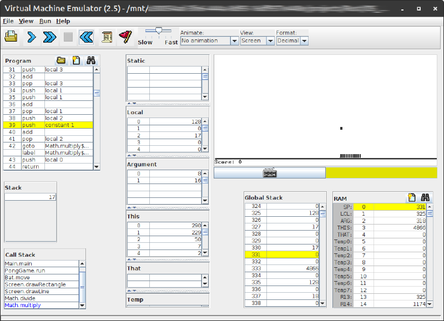Viewport: 444px width, 321px height.
Task: Click the keyboard button below the screen
Action: (270, 172)
